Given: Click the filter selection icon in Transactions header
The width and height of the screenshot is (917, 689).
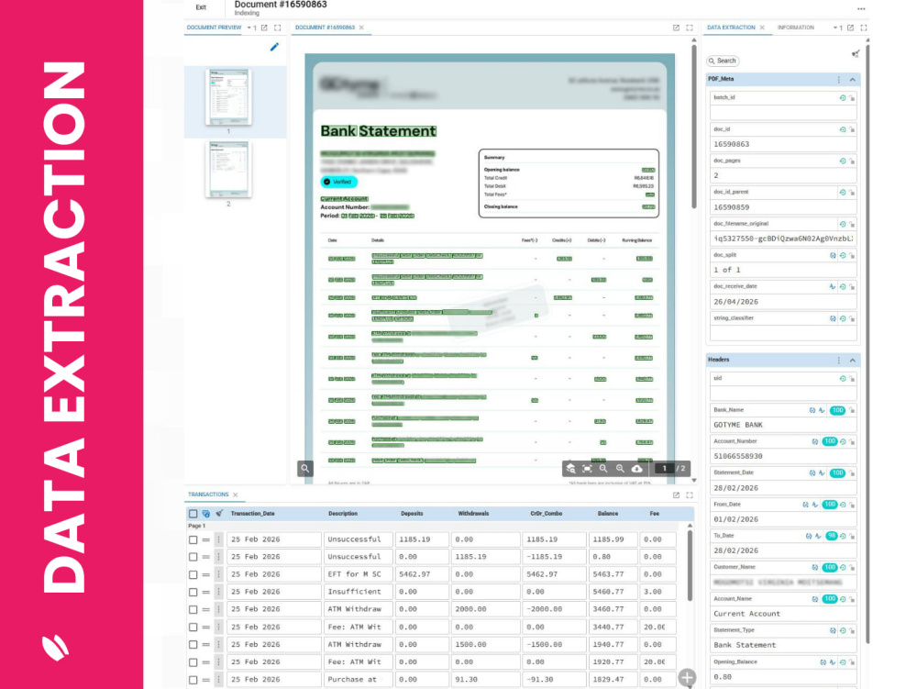Looking at the screenshot, I should pyautogui.click(x=205, y=514).
